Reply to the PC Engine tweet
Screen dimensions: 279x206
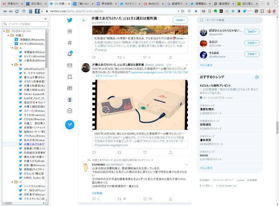tap(94, 152)
